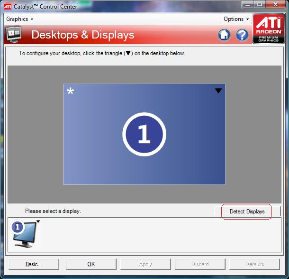289x279 pixels.
Task: Maximize the Catalyst Control Center window
Action: (x=260, y=4)
